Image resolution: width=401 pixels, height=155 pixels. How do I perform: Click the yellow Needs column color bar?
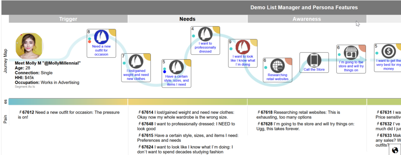tap(188, 102)
